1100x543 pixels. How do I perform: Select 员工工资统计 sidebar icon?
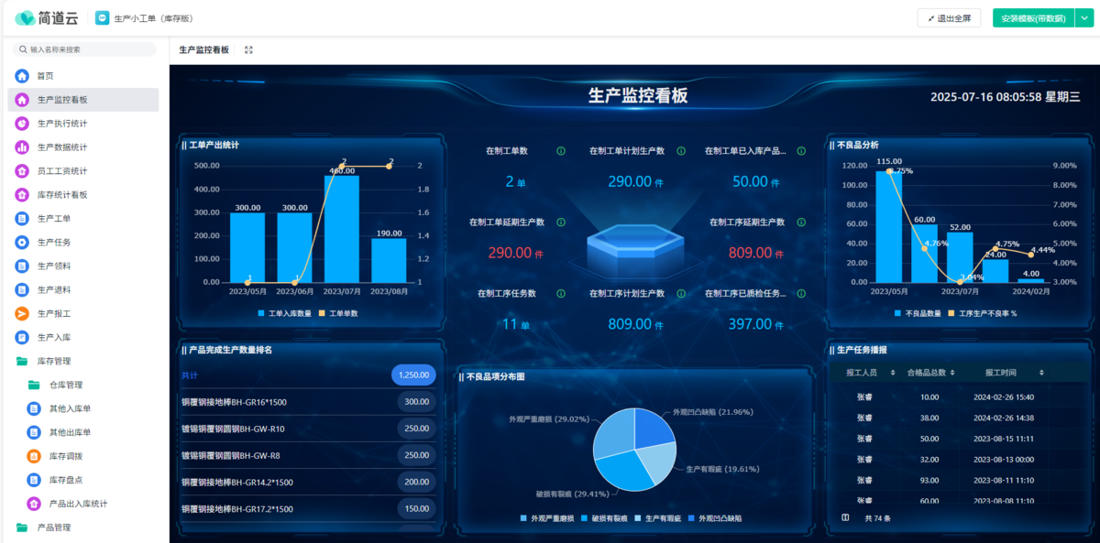pyautogui.click(x=22, y=171)
